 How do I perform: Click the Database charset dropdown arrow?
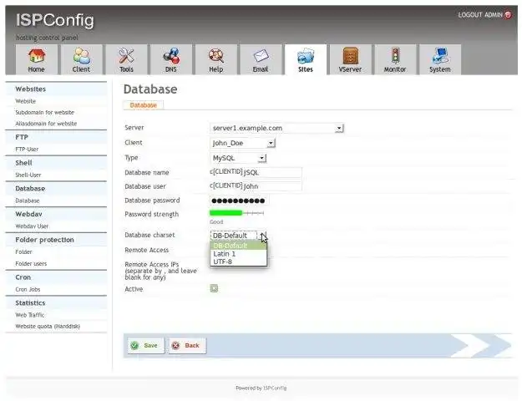click(x=263, y=236)
